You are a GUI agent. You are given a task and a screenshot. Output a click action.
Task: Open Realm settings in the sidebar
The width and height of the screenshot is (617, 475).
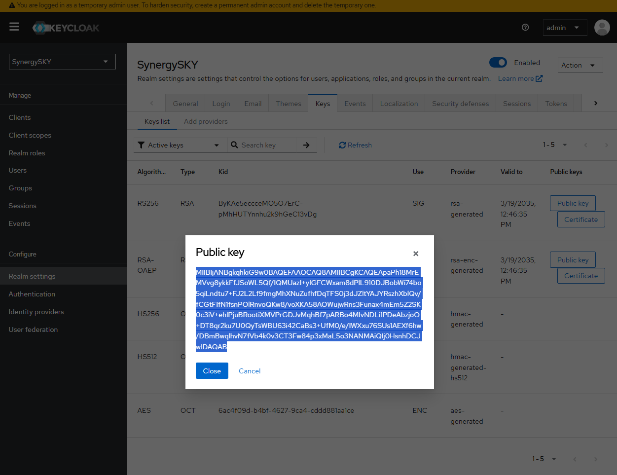point(63,276)
